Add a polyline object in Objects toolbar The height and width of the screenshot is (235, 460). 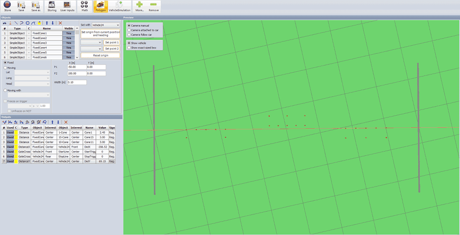coord(22,23)
